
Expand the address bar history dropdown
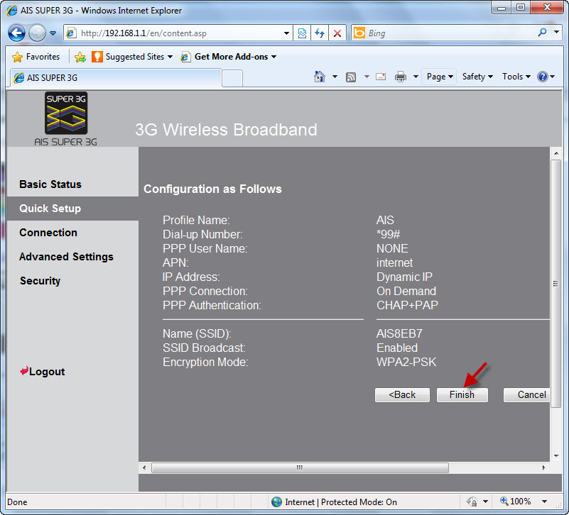click(x=286, y=33)
